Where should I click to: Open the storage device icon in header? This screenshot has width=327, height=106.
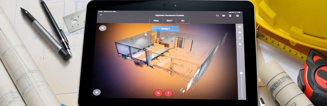[230, 16]
